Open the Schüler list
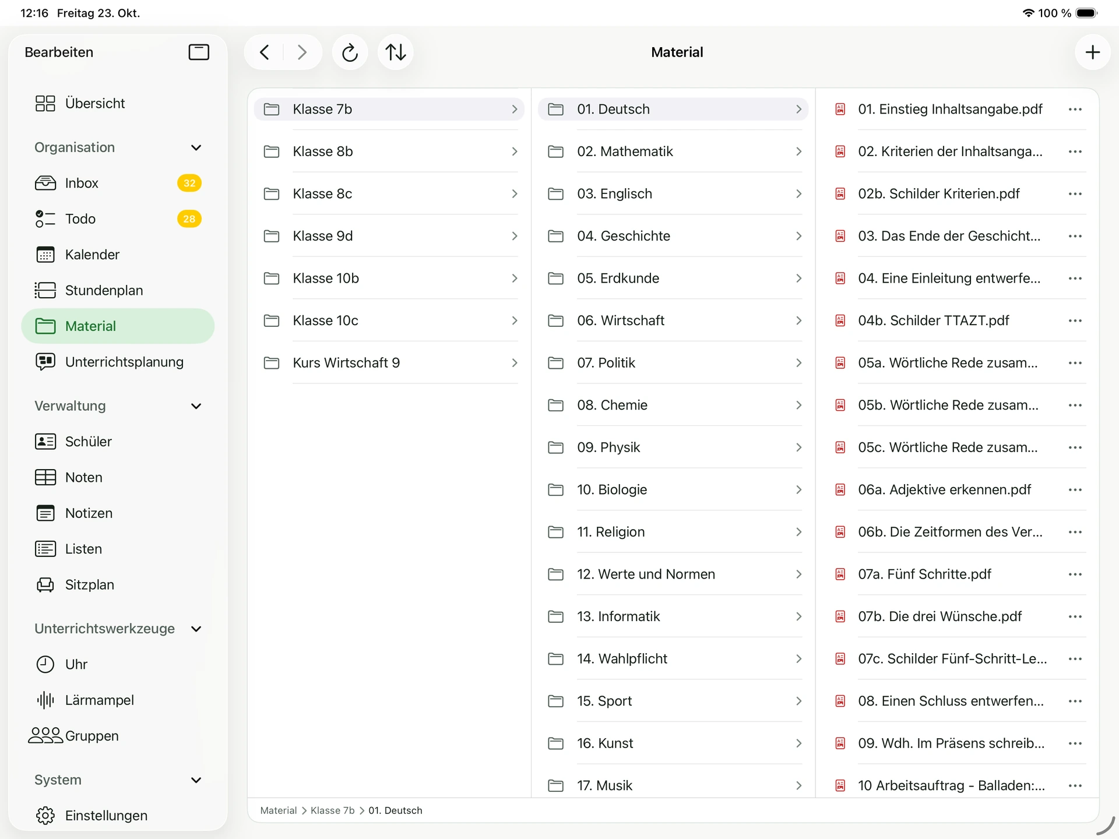This screenshot has width=1119, height=839. (117, 442)
